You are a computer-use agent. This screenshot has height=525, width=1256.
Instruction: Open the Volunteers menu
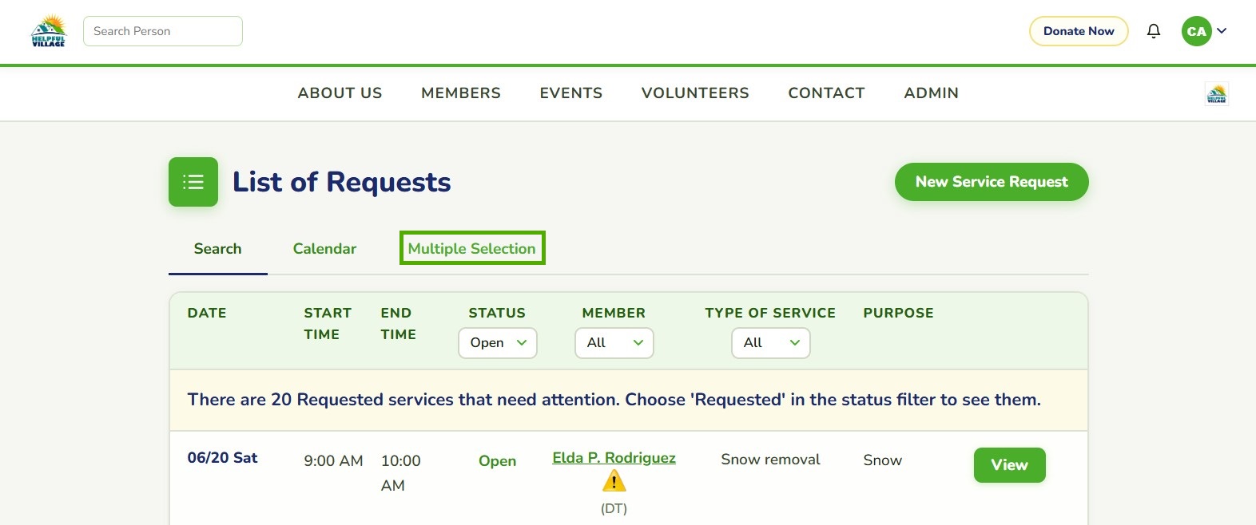[695, 93]
